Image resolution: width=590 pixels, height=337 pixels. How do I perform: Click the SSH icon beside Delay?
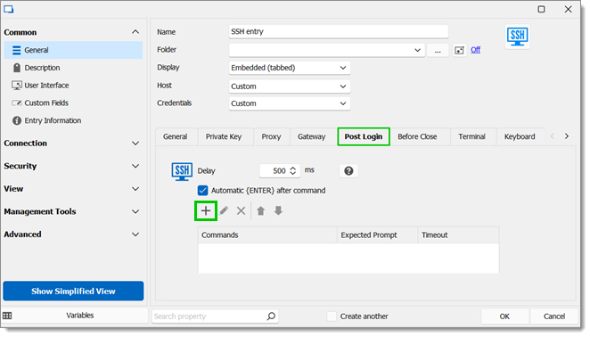point(182,171)
